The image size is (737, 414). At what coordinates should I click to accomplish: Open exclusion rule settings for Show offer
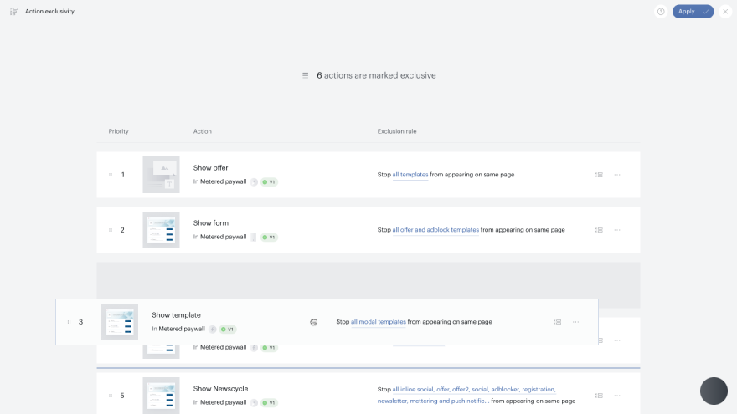click(x=599, y=175)
